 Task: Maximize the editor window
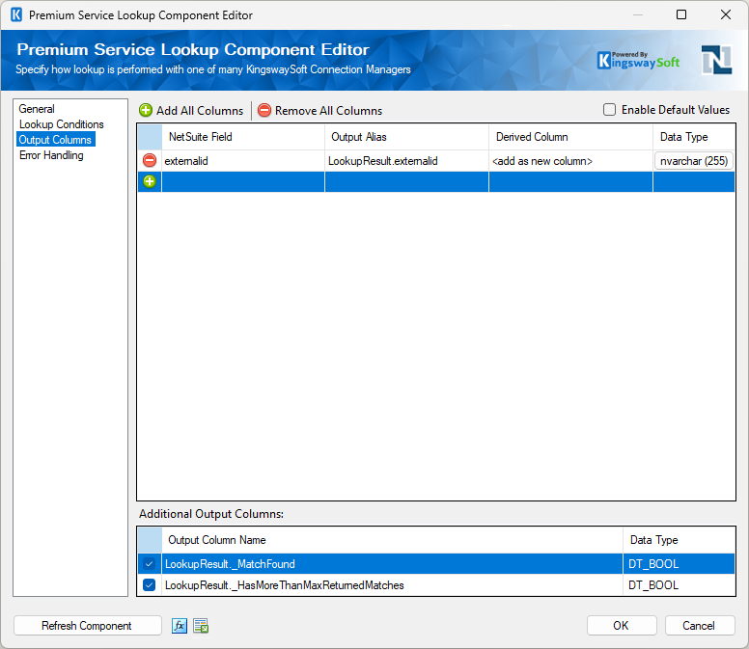point(681,14)
